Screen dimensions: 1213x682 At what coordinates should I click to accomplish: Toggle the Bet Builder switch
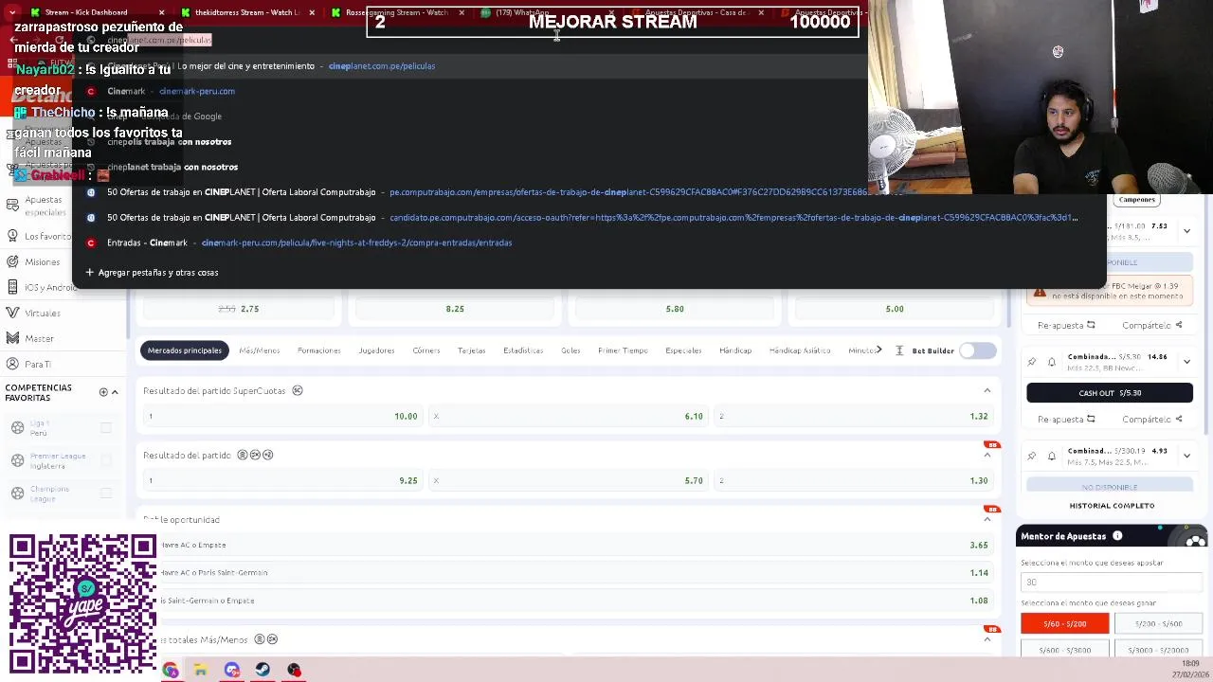point(977,350)
